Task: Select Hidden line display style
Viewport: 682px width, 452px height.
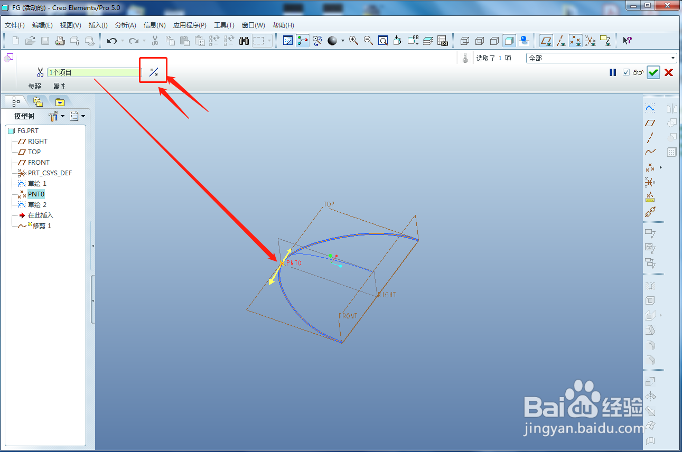Action: (x=480, y=41)
